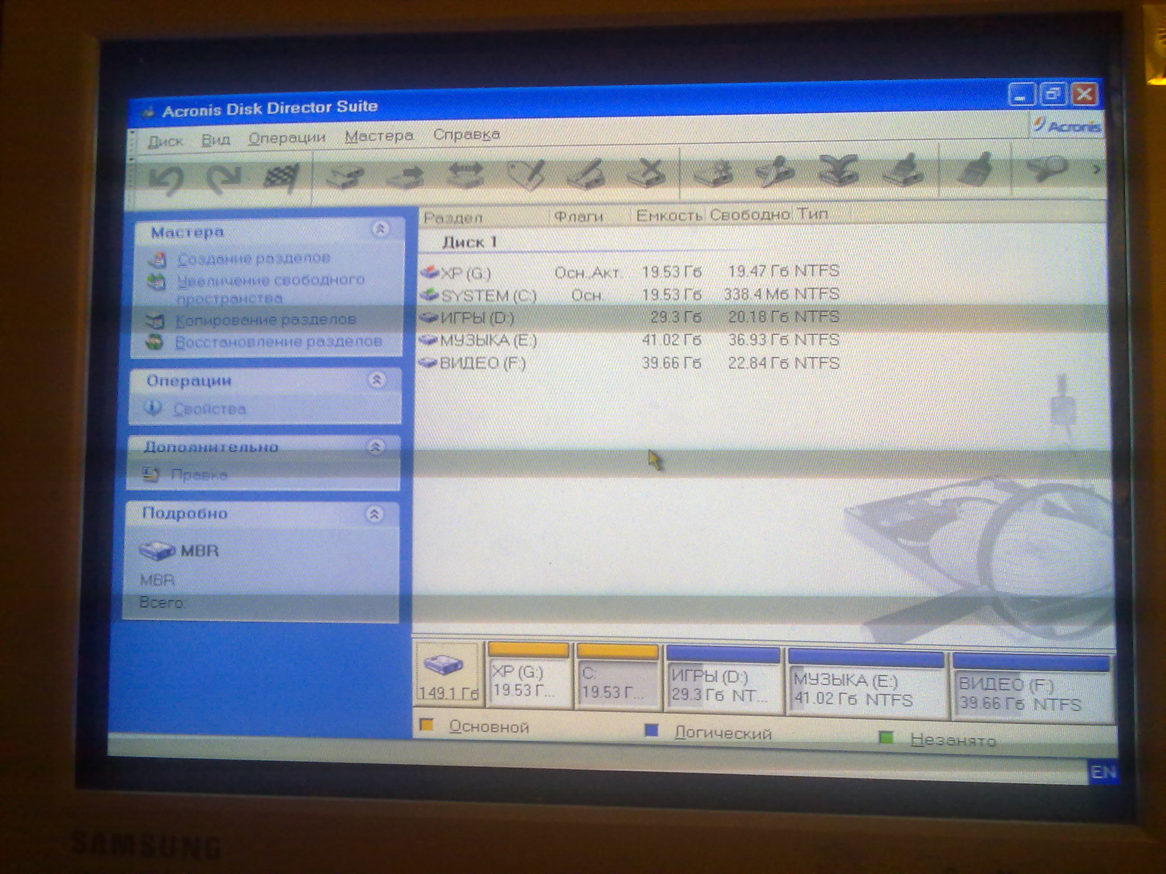
Task: Open the Восстановление разделов wizard link
Action: pyautogui.click(x=279, y=342)
